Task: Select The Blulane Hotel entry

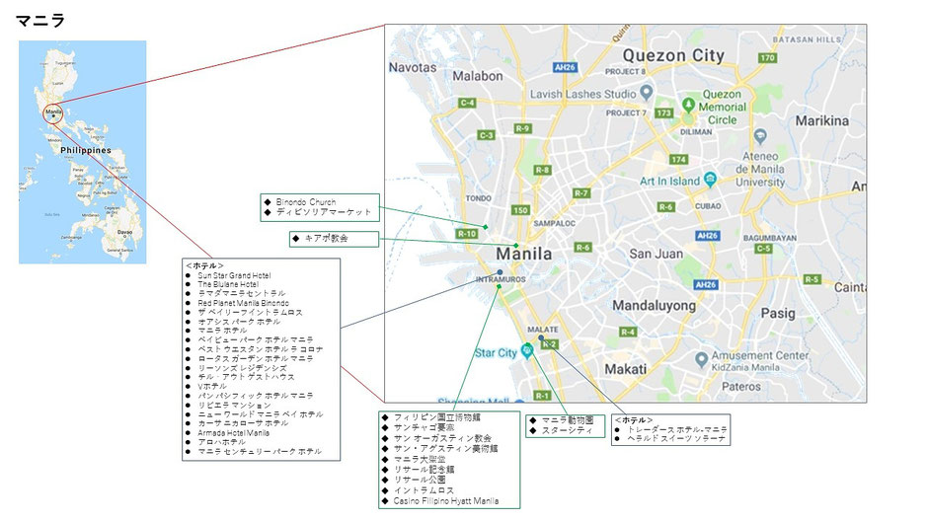Action: click(228, 284)
